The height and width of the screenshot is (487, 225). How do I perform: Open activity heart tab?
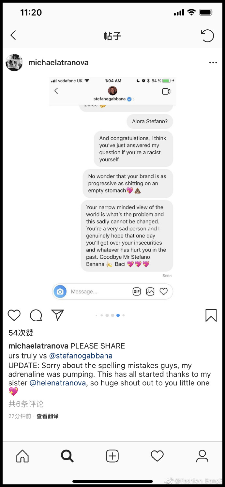point(157,456)
